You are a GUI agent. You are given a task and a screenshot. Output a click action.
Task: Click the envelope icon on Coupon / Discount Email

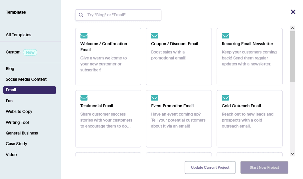[x=155, y=36]
